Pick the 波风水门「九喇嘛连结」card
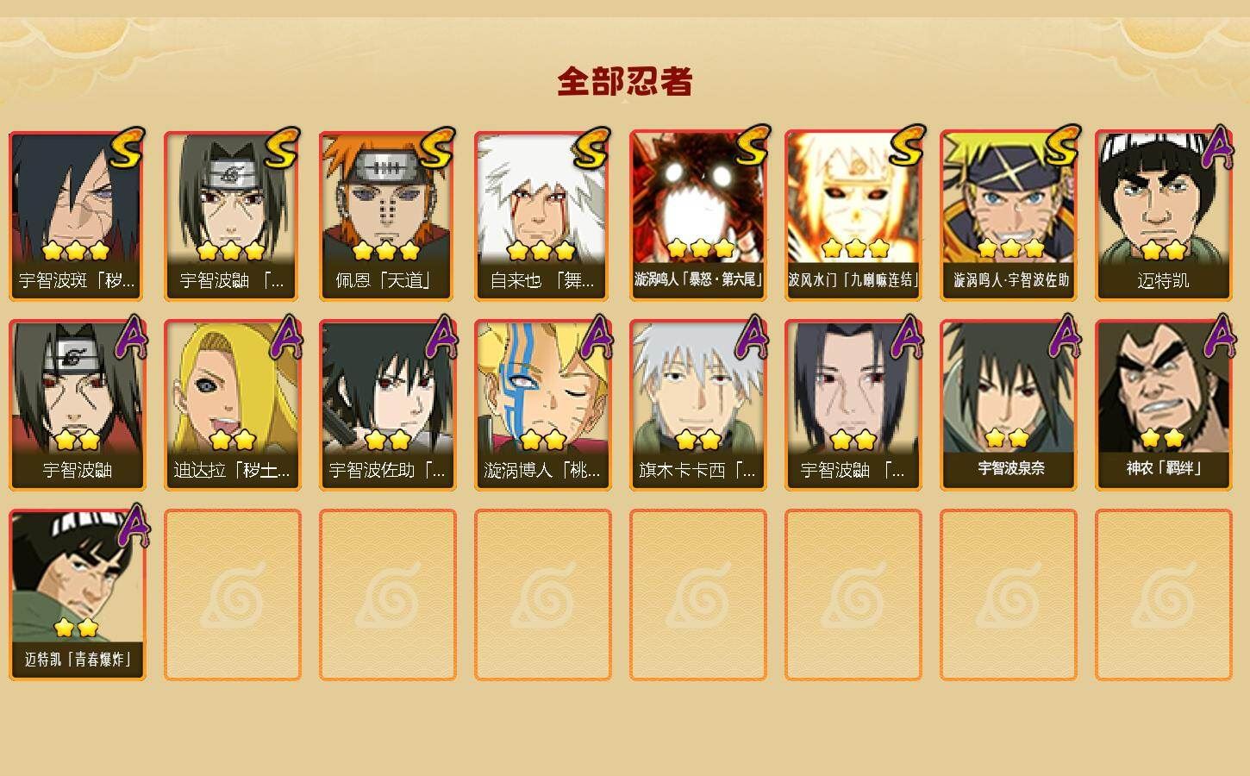 [x=853, y=216]
